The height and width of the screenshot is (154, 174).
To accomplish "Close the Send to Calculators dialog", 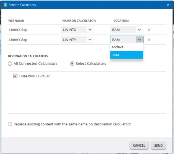I will click(x=168, y=5).
